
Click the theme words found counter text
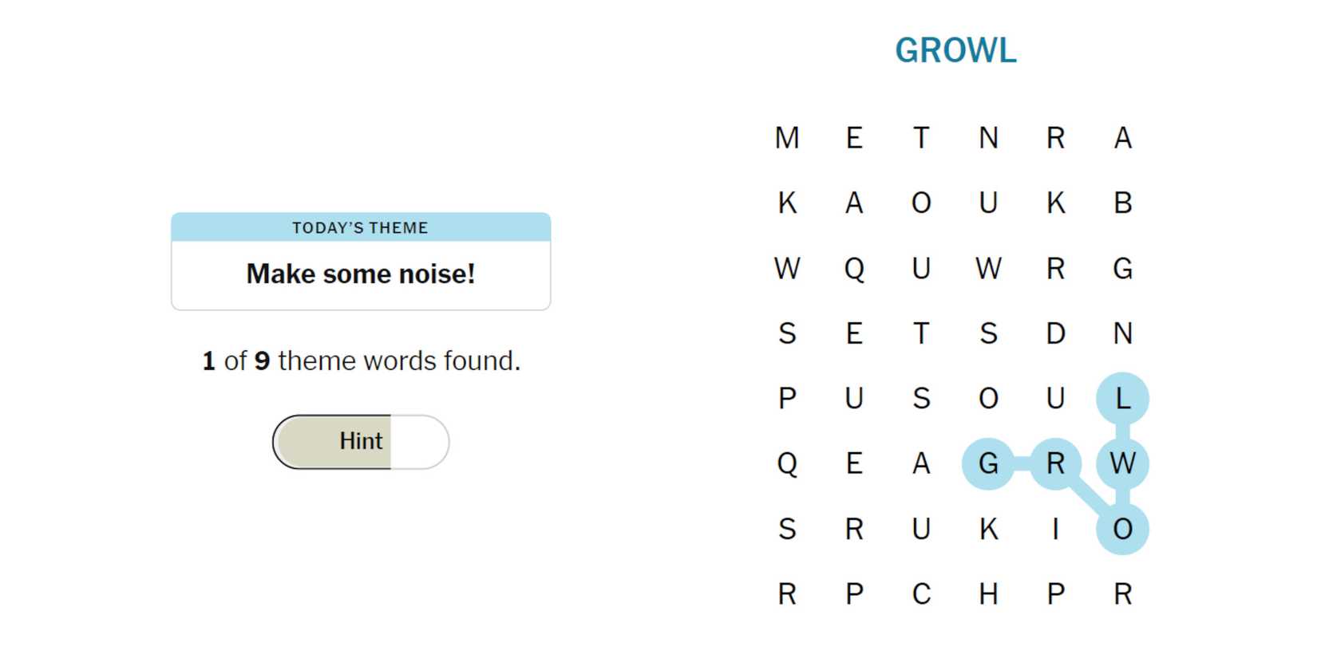361,361
